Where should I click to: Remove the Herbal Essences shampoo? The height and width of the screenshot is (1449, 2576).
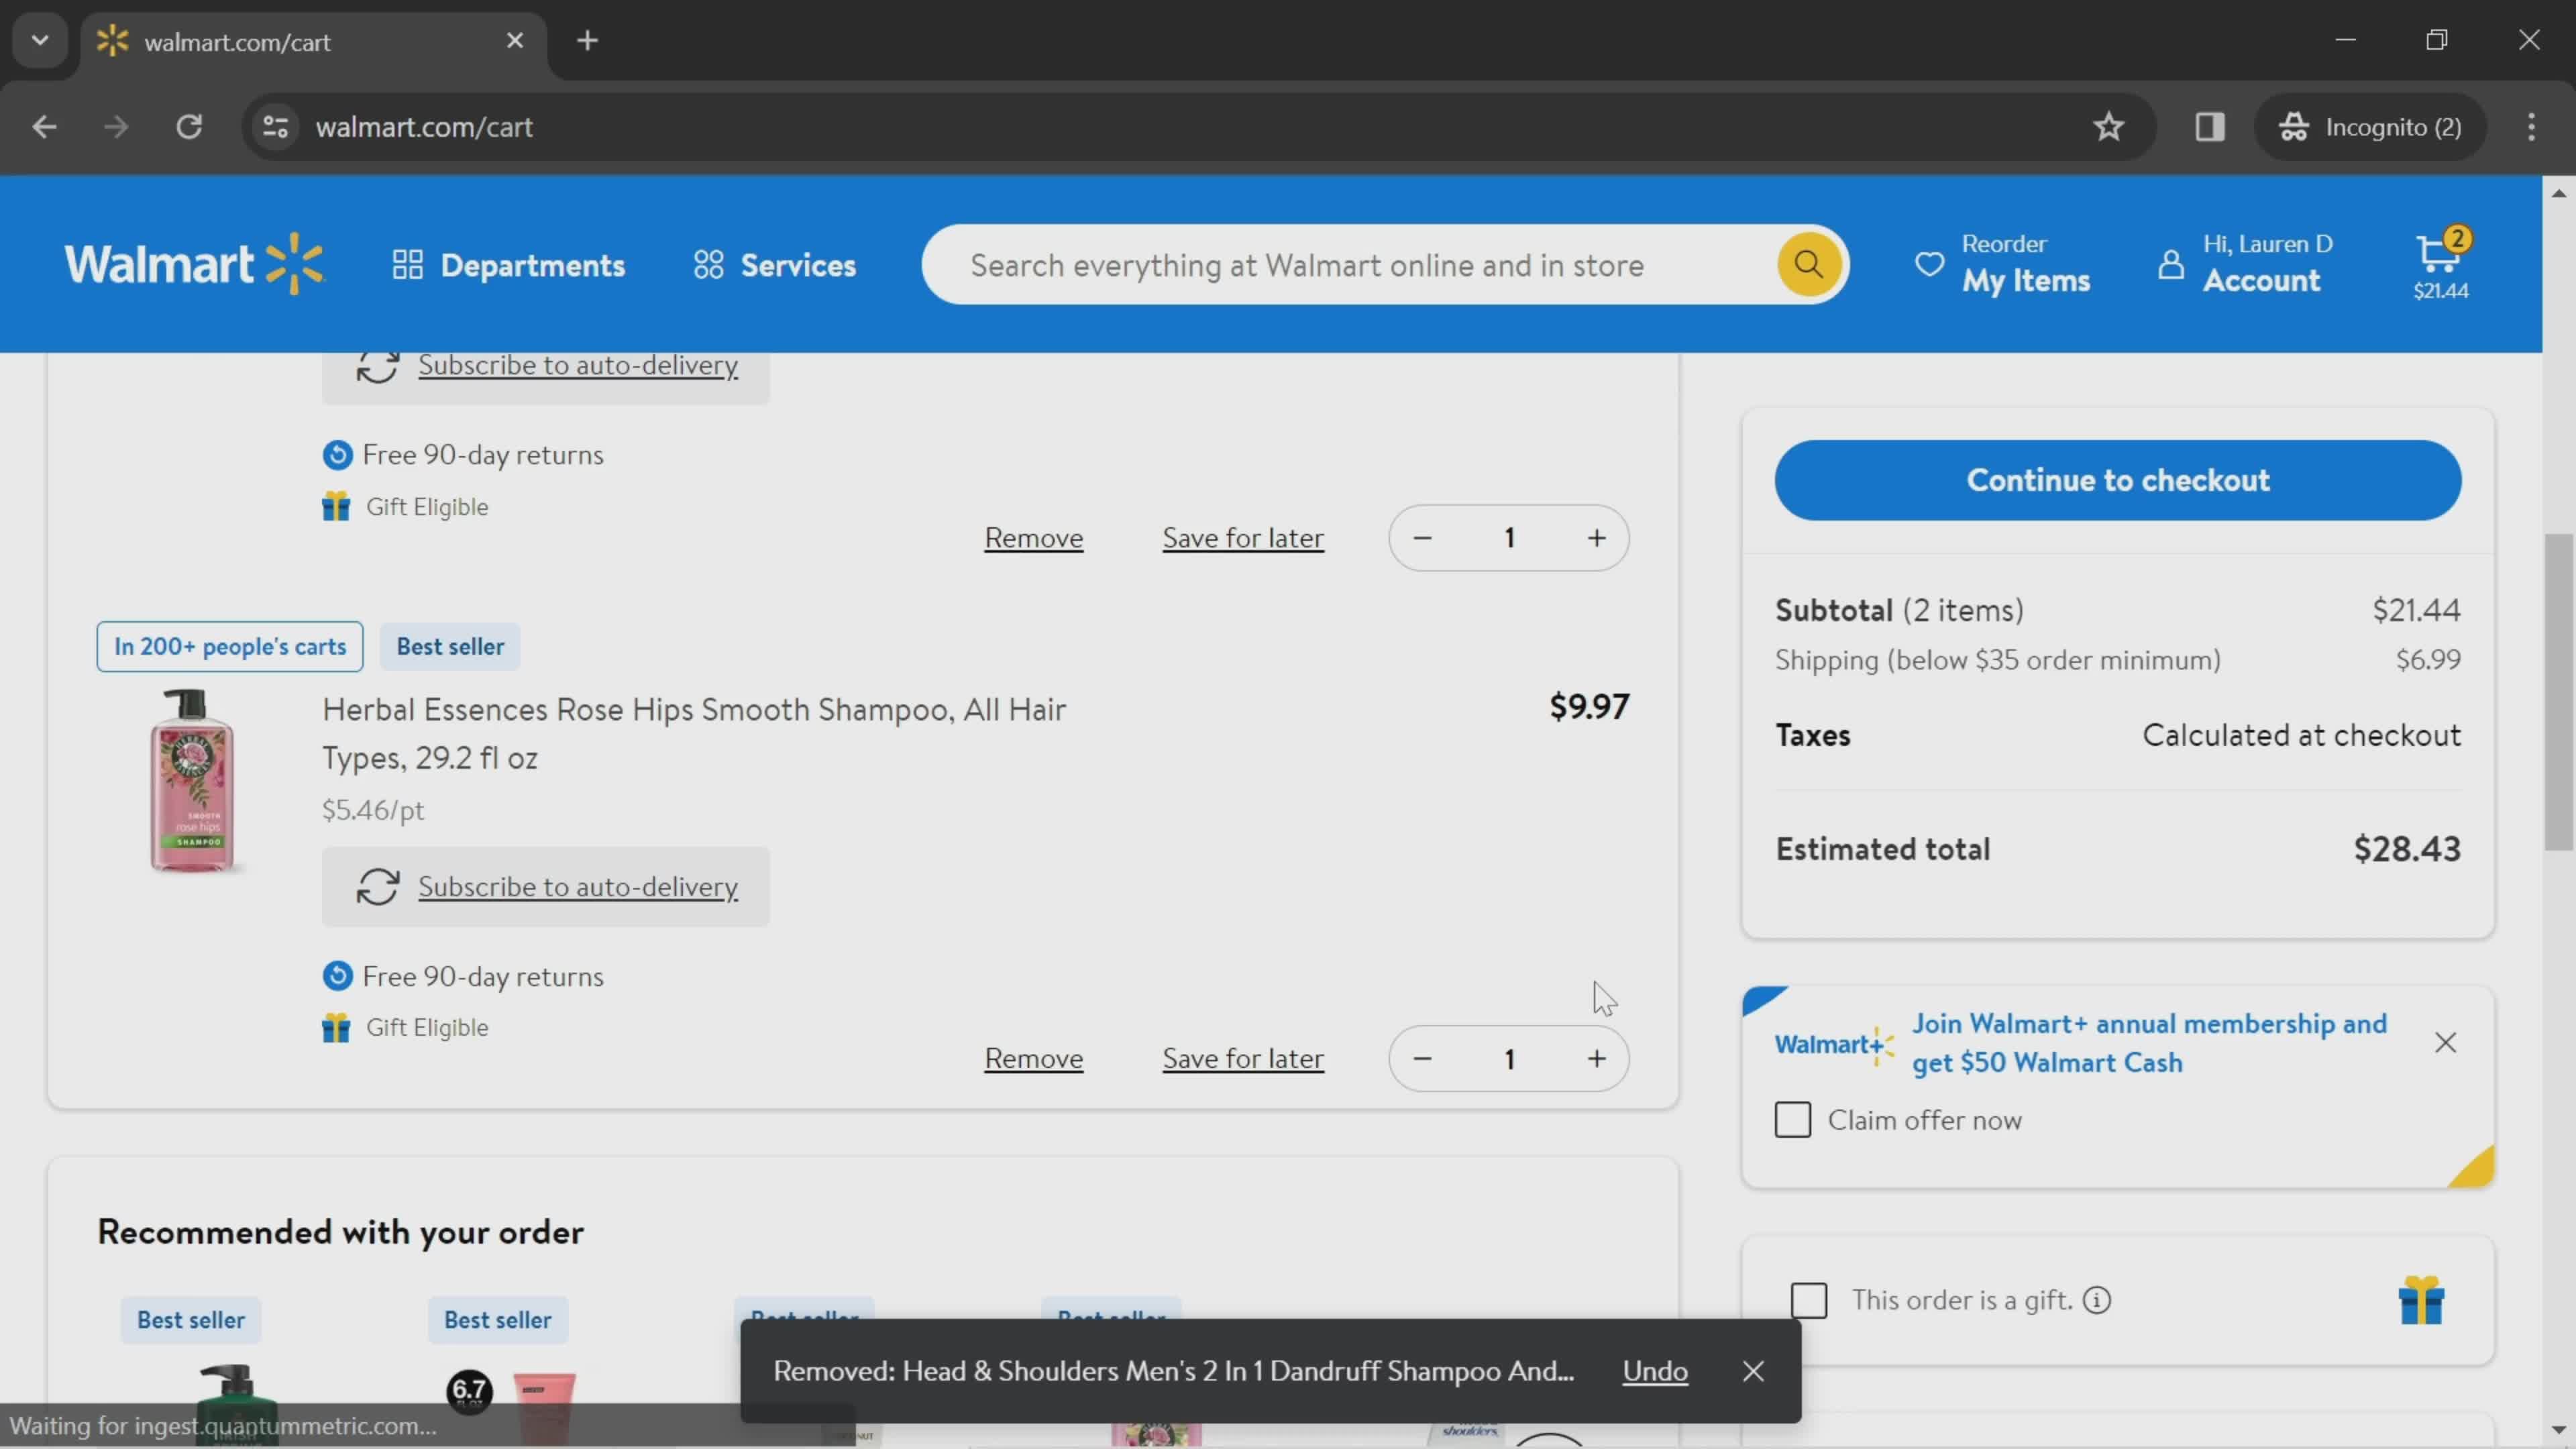[1034, 1059]
